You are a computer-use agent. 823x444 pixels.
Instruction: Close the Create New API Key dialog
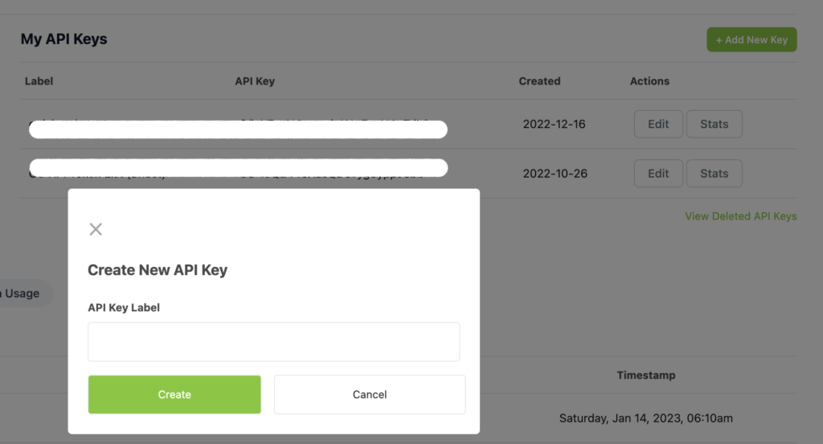pyautogui.click(x=96, y=229)
